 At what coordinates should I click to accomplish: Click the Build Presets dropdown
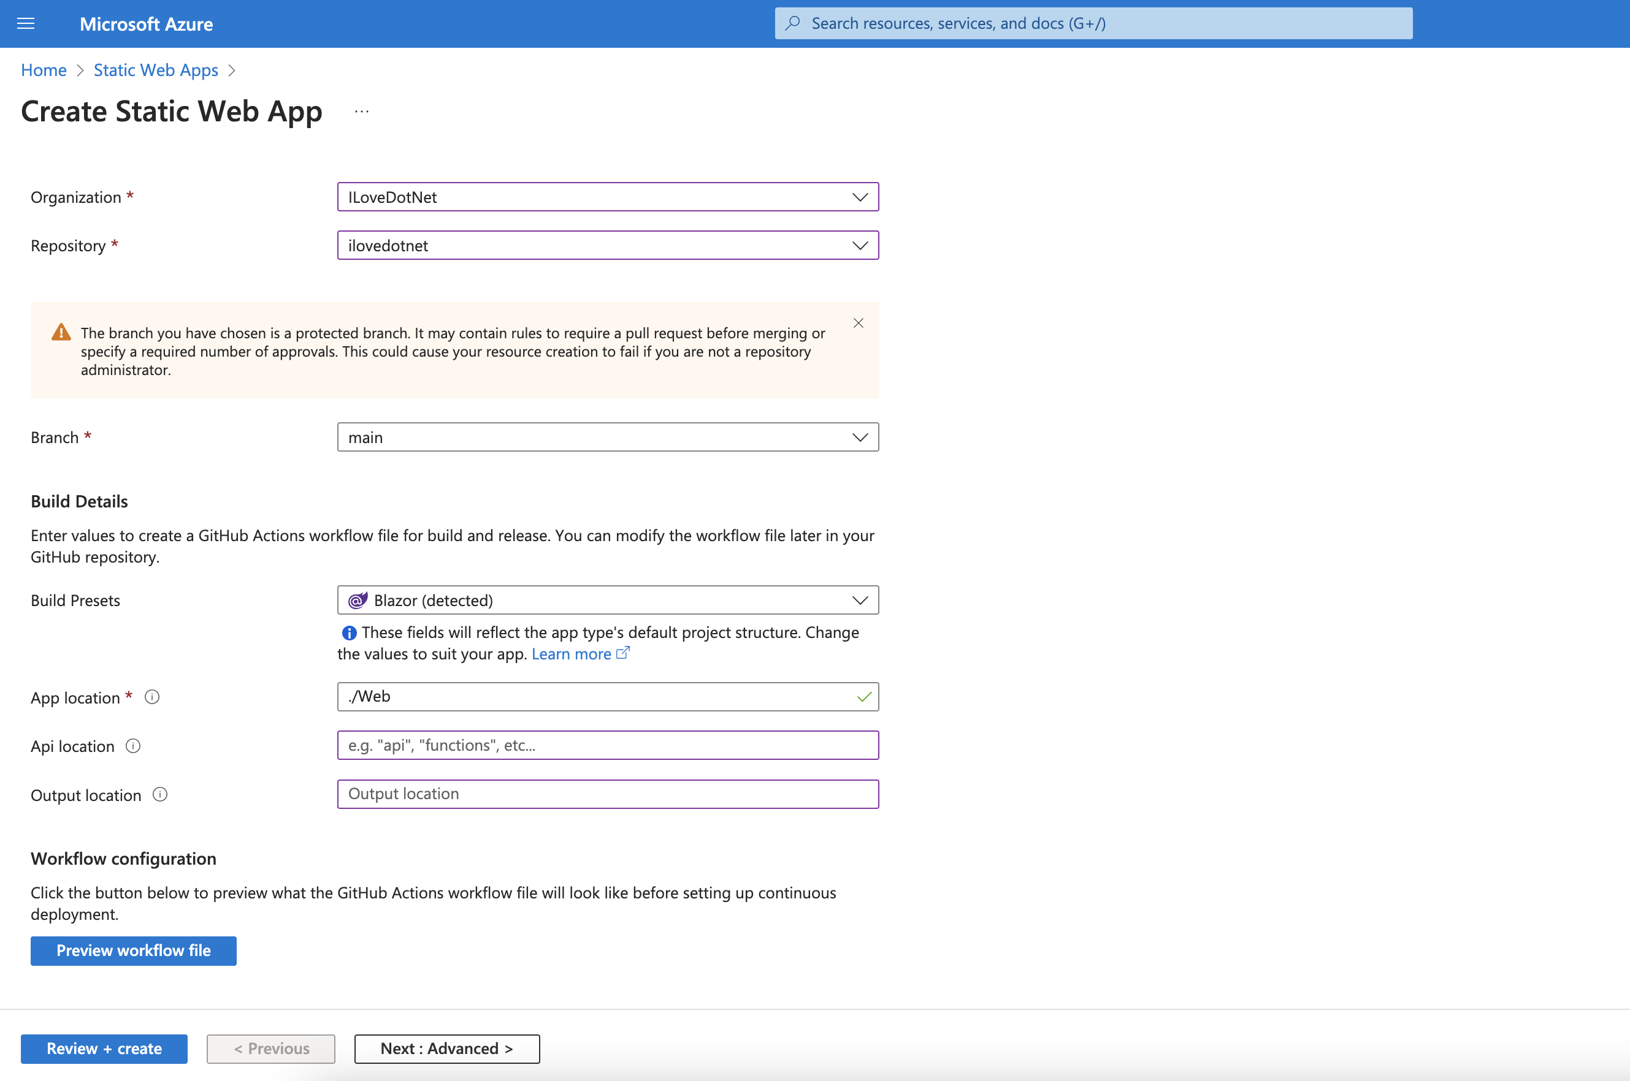(x=608, y=599)
